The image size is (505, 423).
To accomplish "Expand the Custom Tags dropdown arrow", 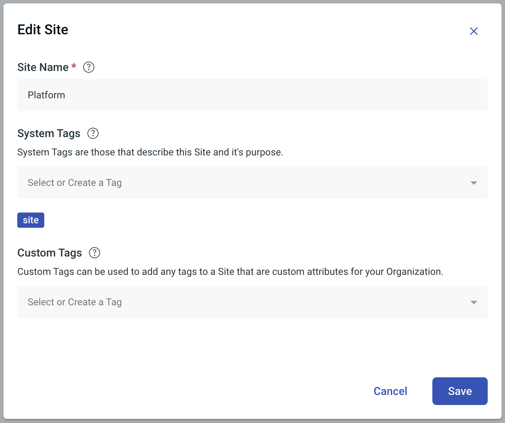I will [x=474, y=302].
